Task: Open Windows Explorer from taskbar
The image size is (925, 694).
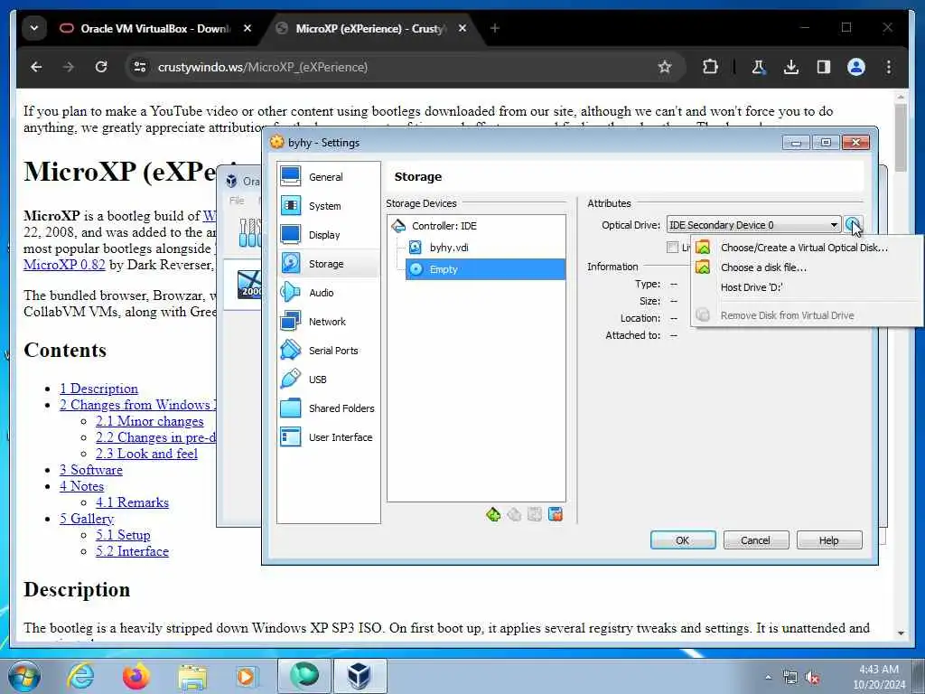Action: tap(192, 677)
